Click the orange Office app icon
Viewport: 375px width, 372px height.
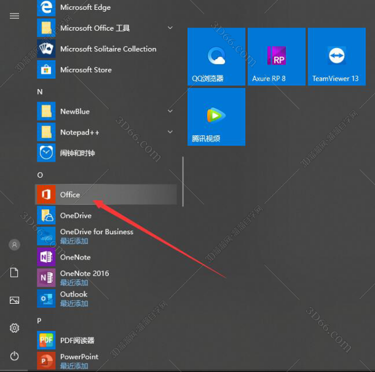pyautogui.click(x=46, y=194)
